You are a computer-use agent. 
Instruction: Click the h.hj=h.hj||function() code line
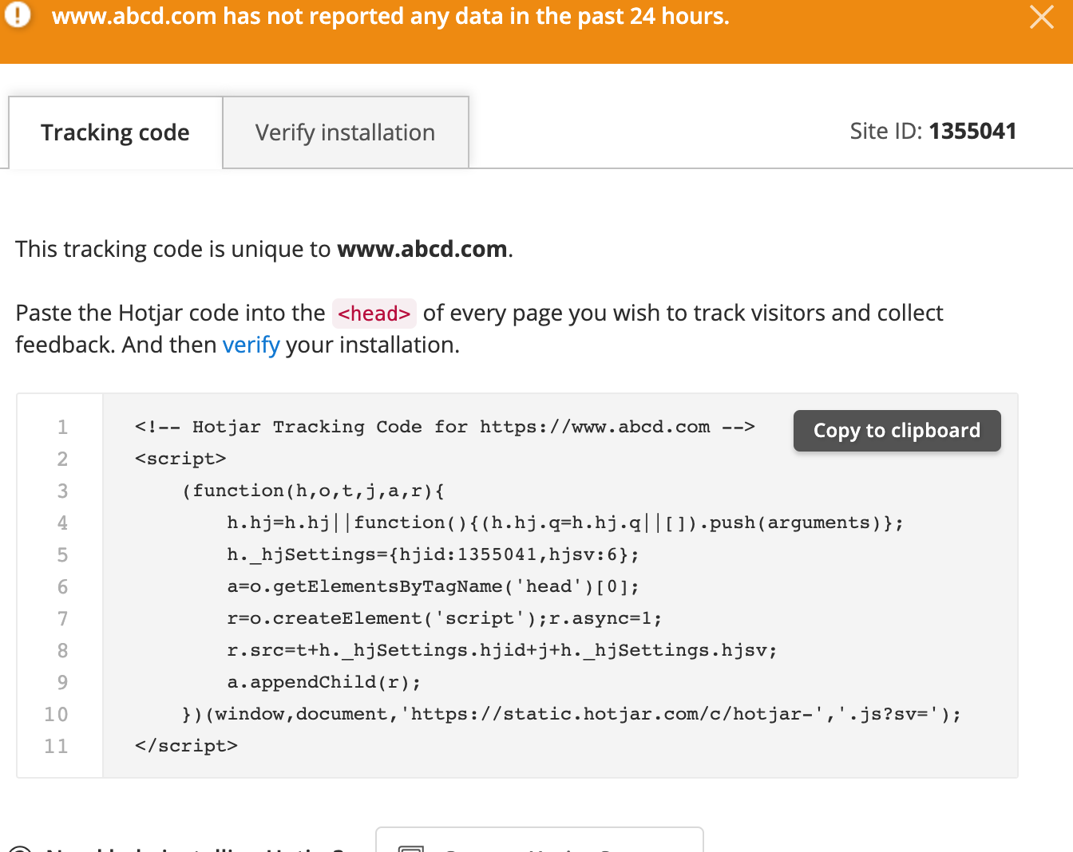click(x=564, y=523)
